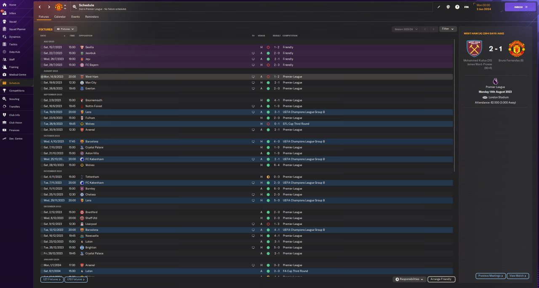Click the date display 3 Jun 2024
This screenshot has height=288, width=539.
(483, 9)
